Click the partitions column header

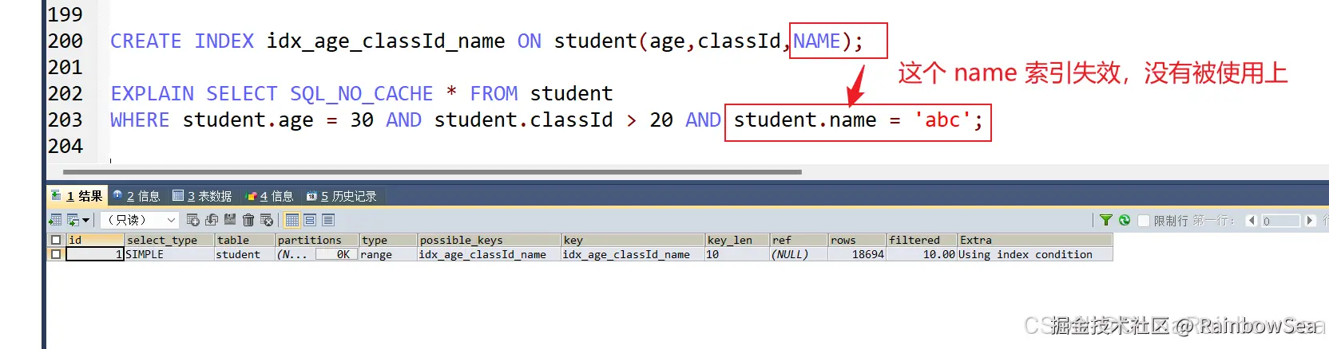(x=317, y=240)
